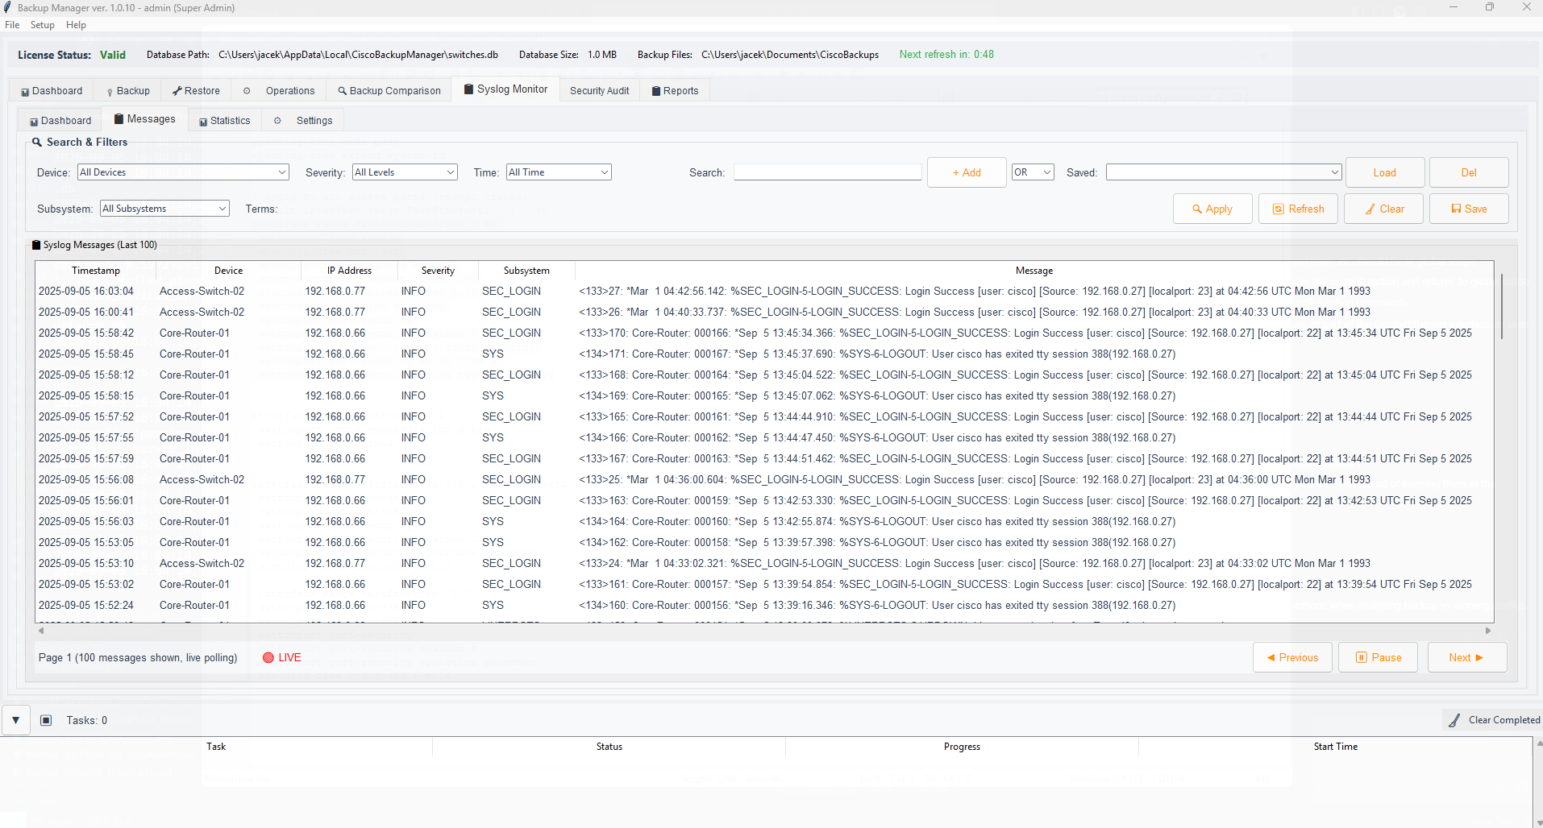Switch to the Backup tab
The height and width of the screenshot is (828, 1543).
tap(127, 91)
